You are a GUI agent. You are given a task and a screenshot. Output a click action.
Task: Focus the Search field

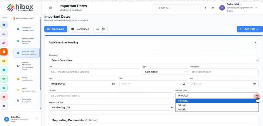pyautogui.click(x=176, y=8)
